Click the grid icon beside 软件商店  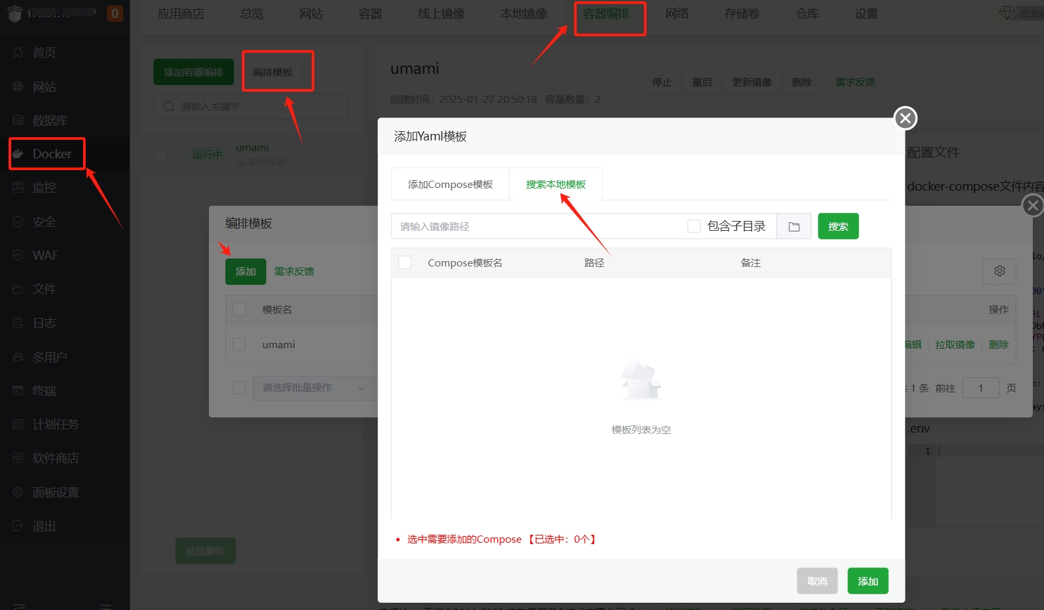18,458
